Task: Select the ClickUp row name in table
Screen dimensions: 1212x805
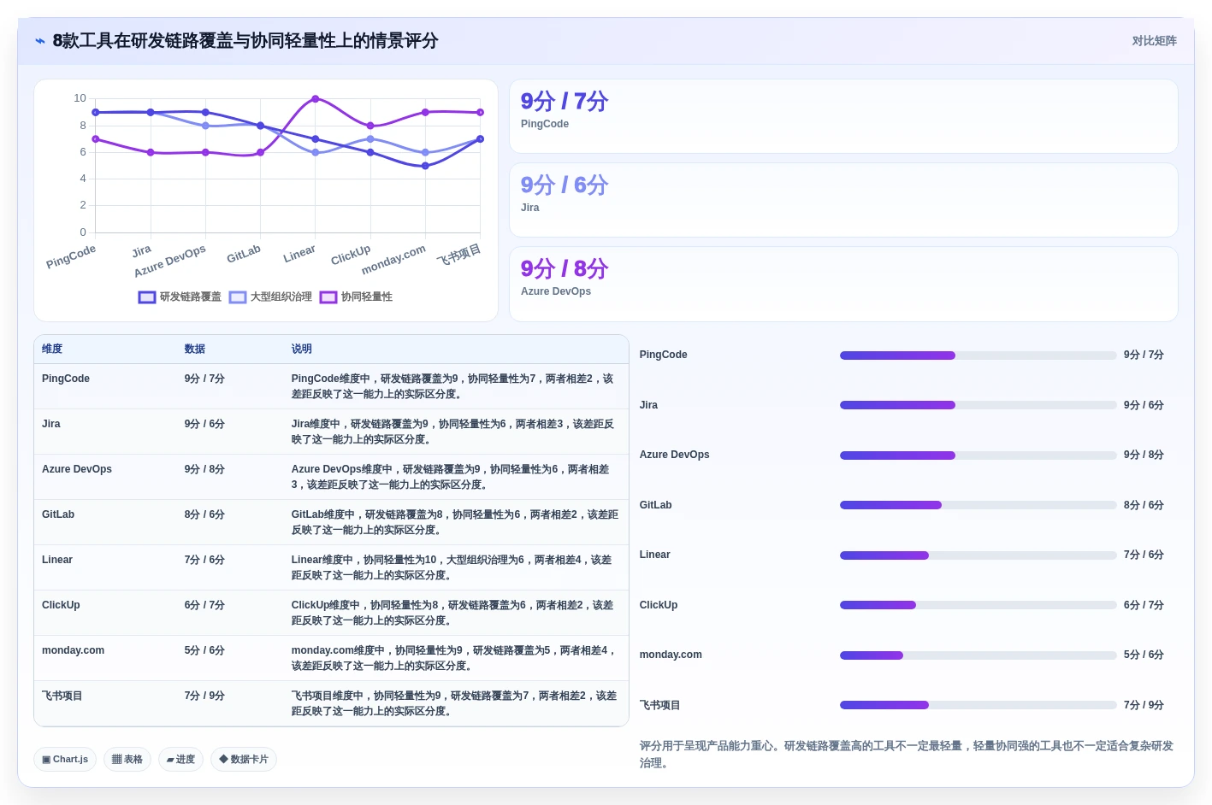Action: click(61, 605)
